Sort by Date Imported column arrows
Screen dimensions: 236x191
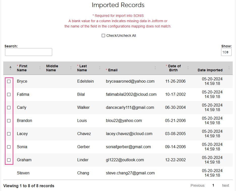(x=229, y=68)
